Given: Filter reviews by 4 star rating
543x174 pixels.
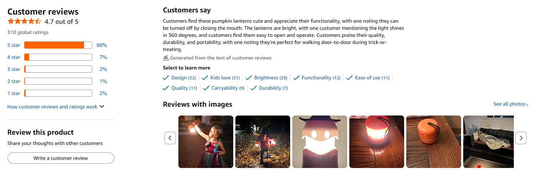Looking at the screenshot, I should 14,57.
